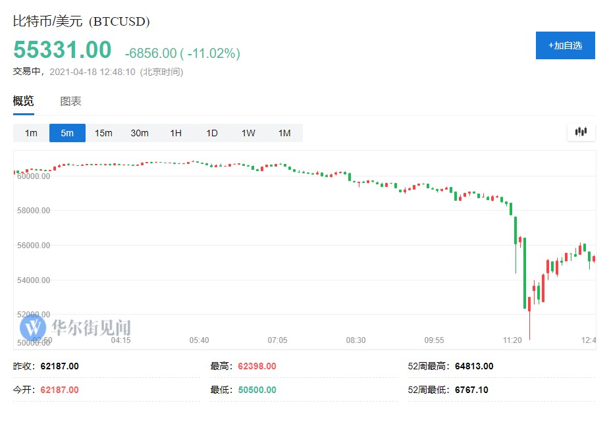Choose the 1D timeframe
The image size is (609, 422).
coord(212,133)
